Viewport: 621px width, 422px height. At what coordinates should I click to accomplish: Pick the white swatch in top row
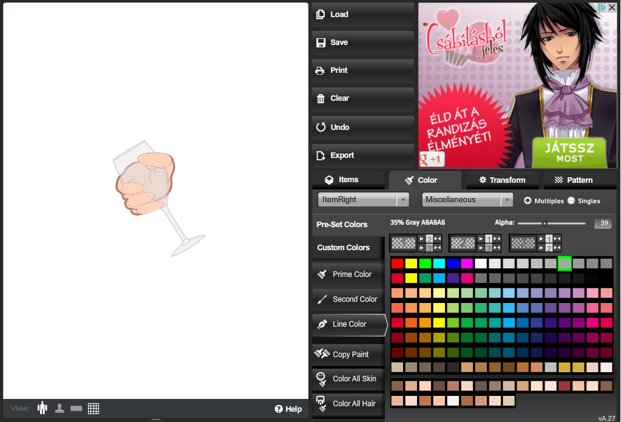click(x=481, y=264)
